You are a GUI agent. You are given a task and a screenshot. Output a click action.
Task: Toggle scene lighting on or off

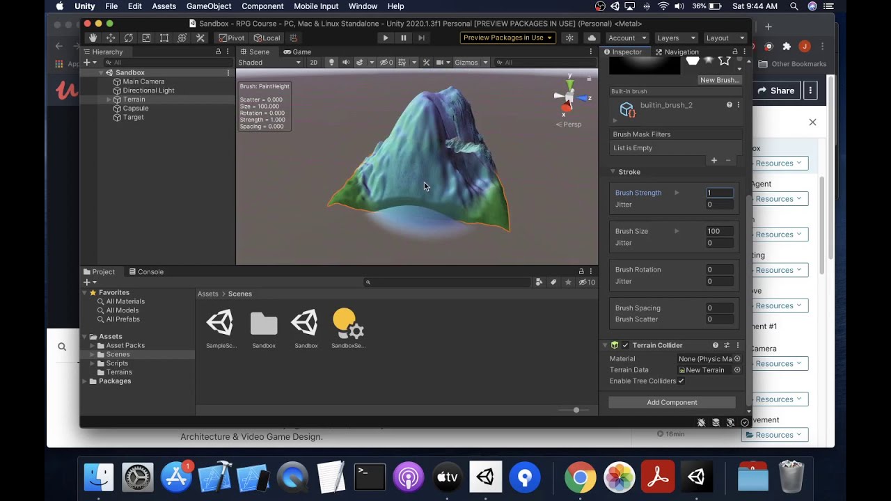tap(331, 63)
